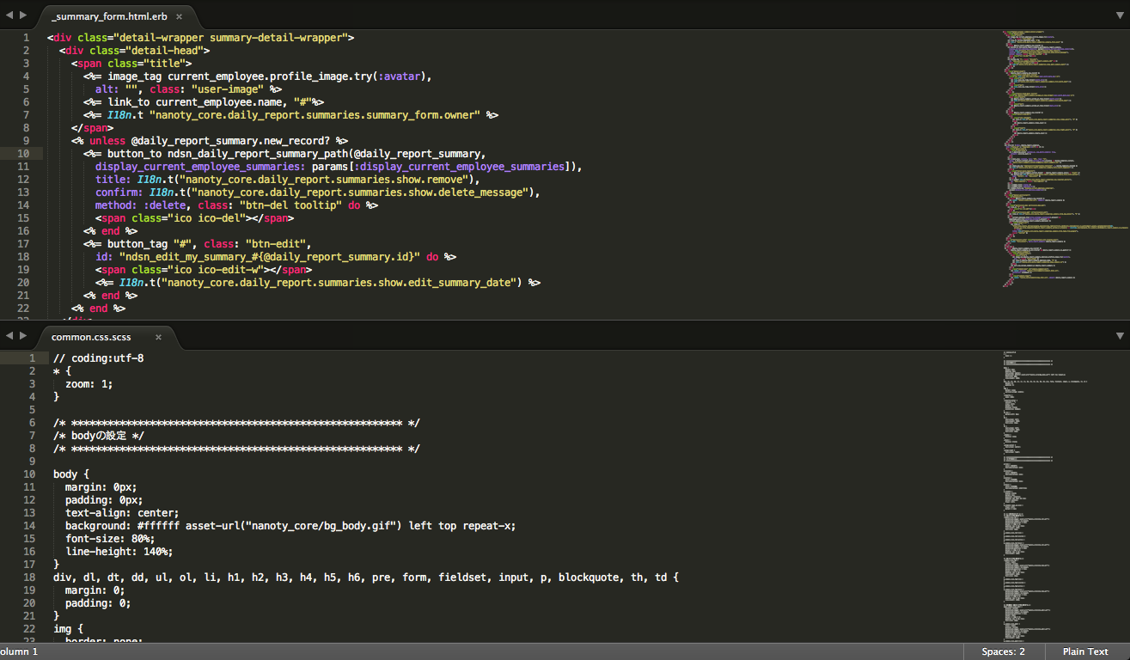Click the confirm: delete_message line
The height and width of the screenshot is (660, 1130).
pos(317,192)
